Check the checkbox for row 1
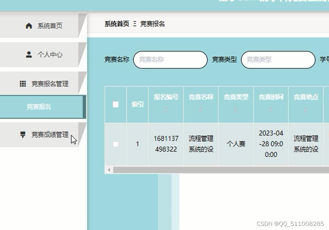Screen dimensions: 329x230 [115, 144]
